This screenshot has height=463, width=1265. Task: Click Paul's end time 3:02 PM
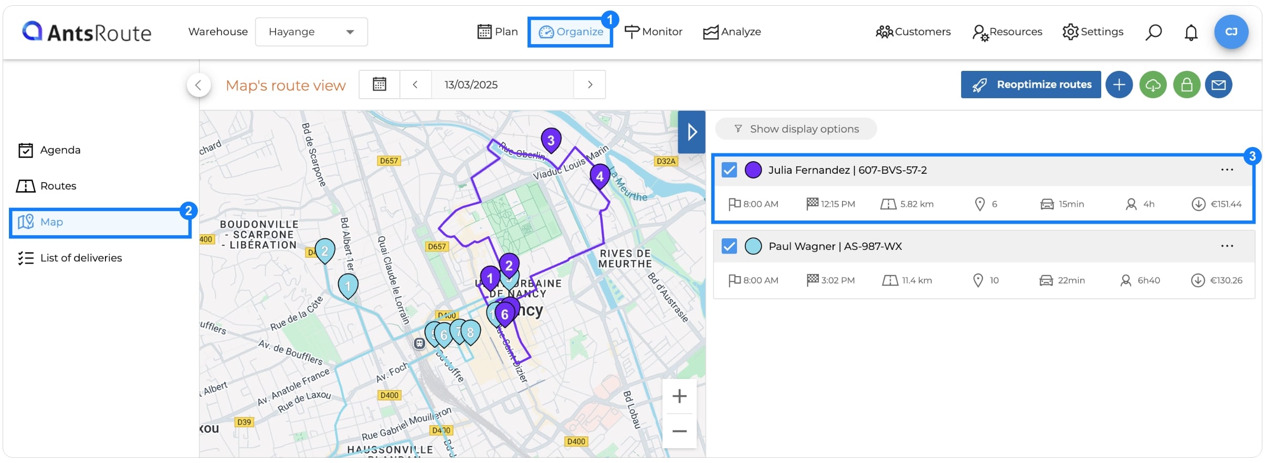pos(831,280)
